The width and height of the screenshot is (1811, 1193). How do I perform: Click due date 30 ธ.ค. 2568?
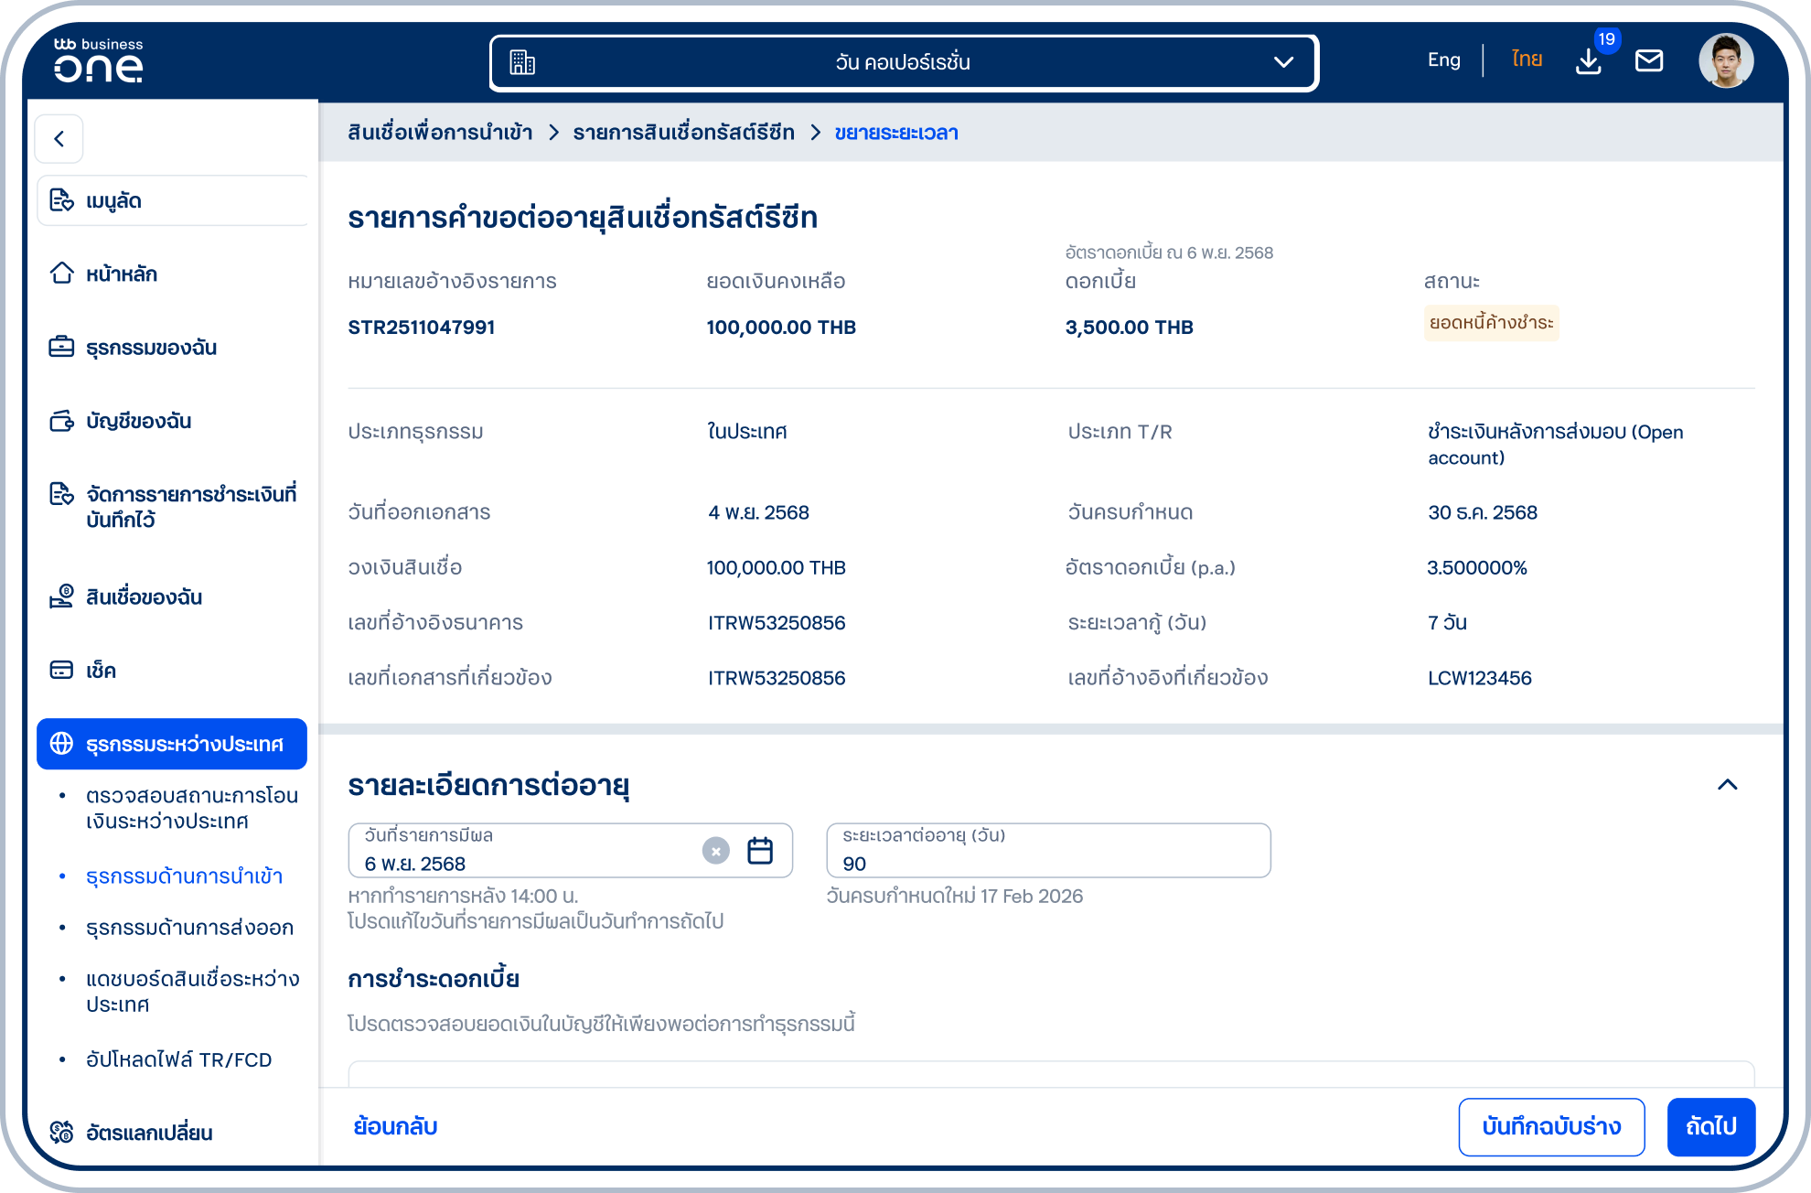point(1483,512)
